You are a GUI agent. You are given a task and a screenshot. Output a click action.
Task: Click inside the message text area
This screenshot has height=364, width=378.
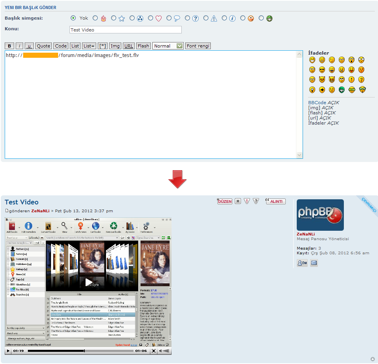151,105
